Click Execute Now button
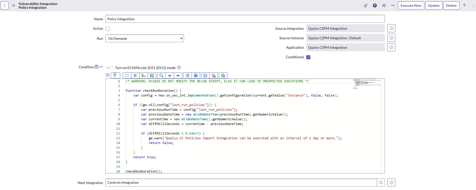This screenshot has width=476, height=190. tap(411, 5)
